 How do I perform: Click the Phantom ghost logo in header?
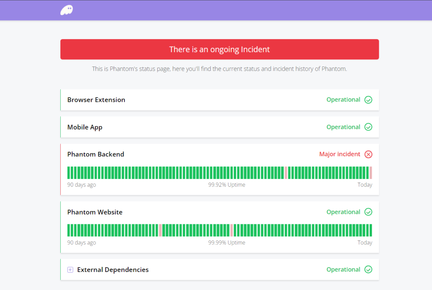[67, 10]
